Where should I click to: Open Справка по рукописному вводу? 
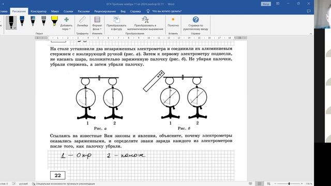tap(195, 24)
